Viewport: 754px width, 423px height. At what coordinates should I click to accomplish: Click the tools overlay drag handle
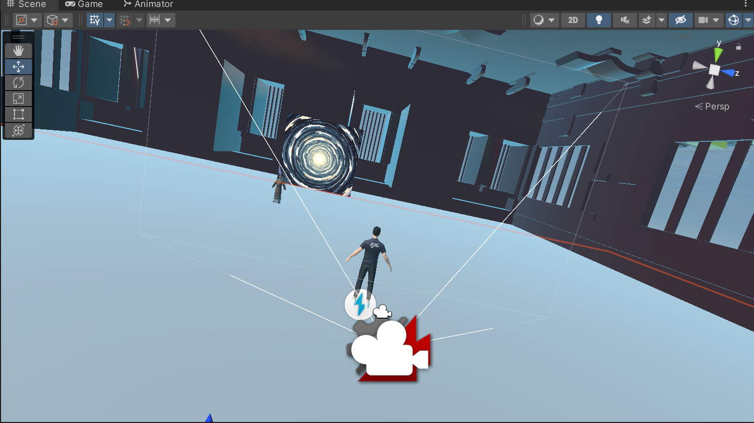click(x=18, y=37)
